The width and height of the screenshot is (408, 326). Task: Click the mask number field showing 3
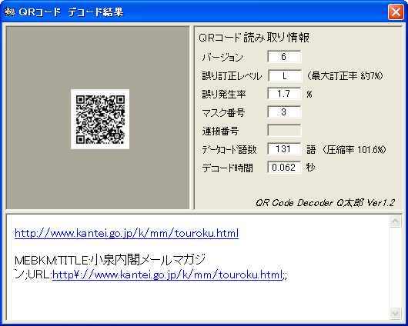click(284, 112)
